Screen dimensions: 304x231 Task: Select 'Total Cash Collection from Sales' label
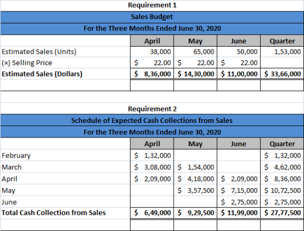click(x=54, y=213)
